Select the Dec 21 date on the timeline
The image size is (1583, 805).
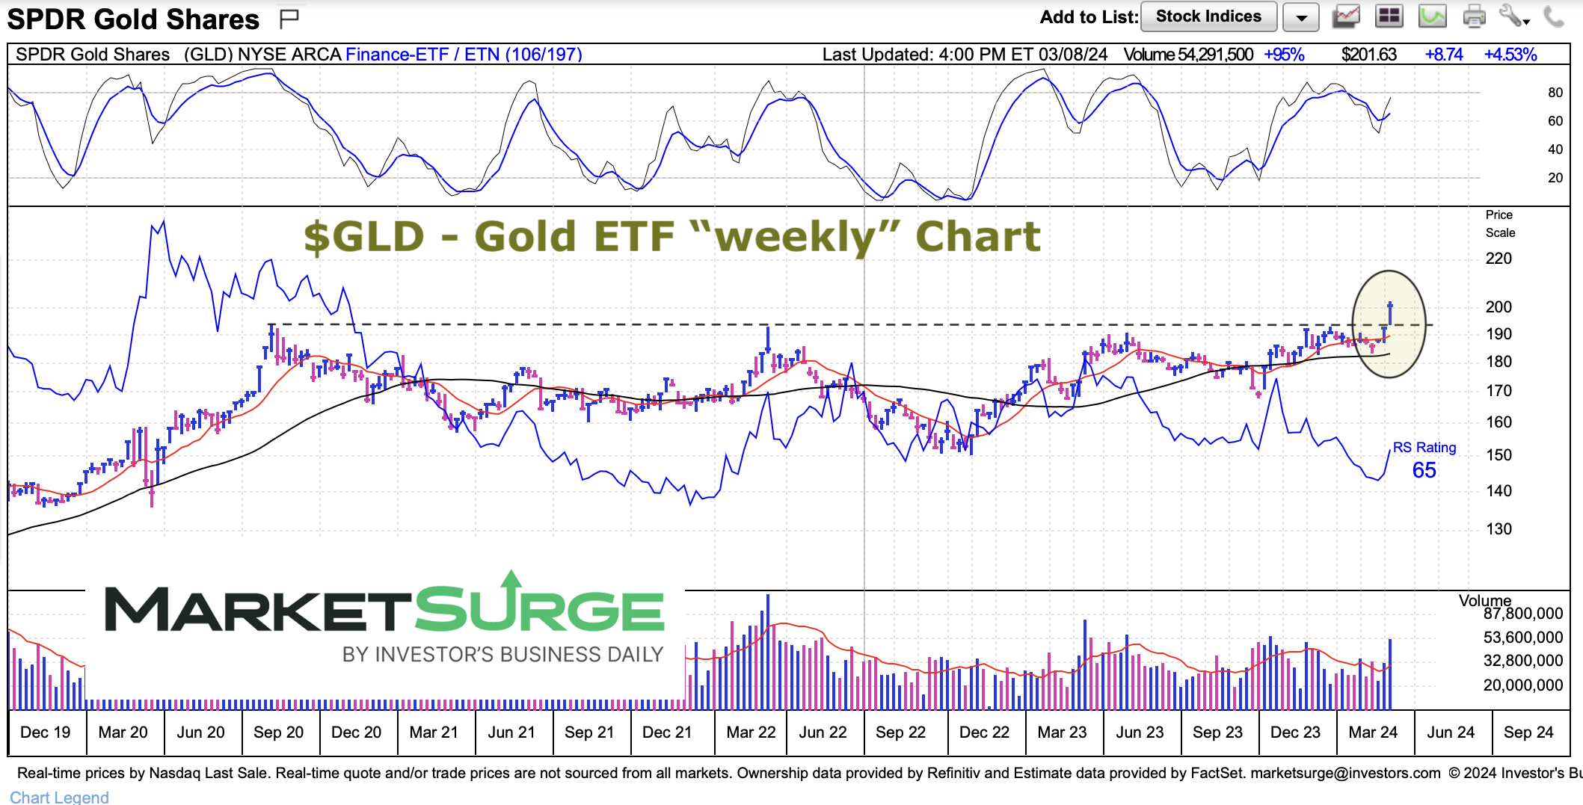pyautogui.click(x=668, y=732)
